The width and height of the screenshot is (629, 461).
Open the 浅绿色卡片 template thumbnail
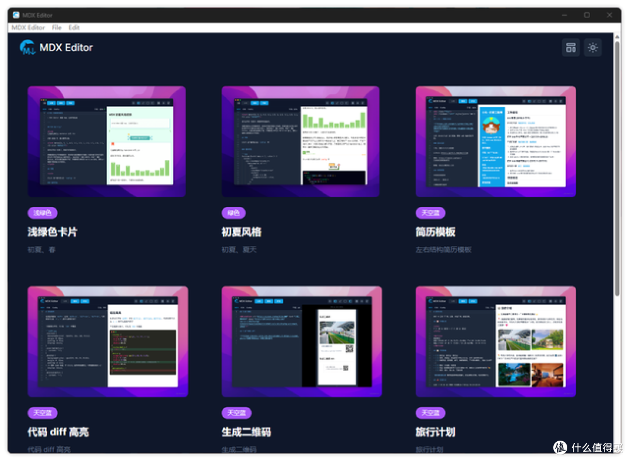(x=107, y=141)
